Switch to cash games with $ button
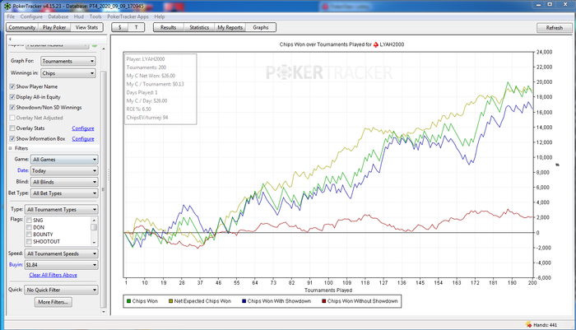The height and width of the screenshot is (330, 576). (x=121, y=27)
